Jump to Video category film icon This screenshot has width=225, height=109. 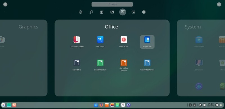point(102,12)
